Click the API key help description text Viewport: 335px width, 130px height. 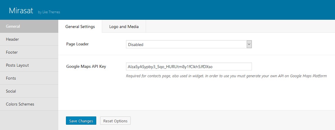226,76
